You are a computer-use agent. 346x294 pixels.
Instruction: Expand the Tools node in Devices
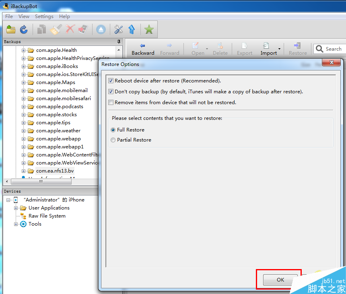click(16, 224)
